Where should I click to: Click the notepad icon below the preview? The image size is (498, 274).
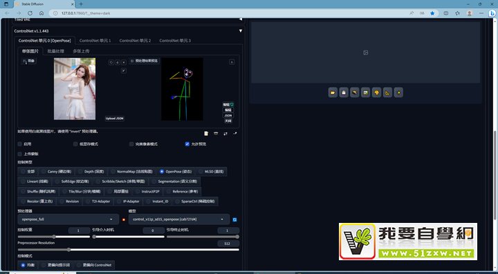(x=206, y=134)
